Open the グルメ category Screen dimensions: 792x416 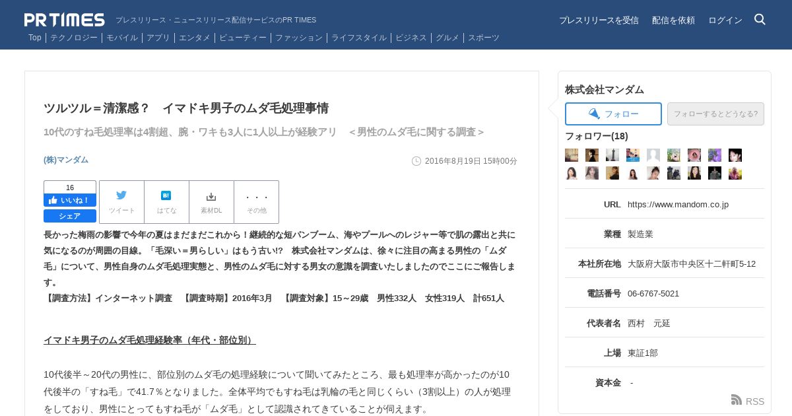447,38
